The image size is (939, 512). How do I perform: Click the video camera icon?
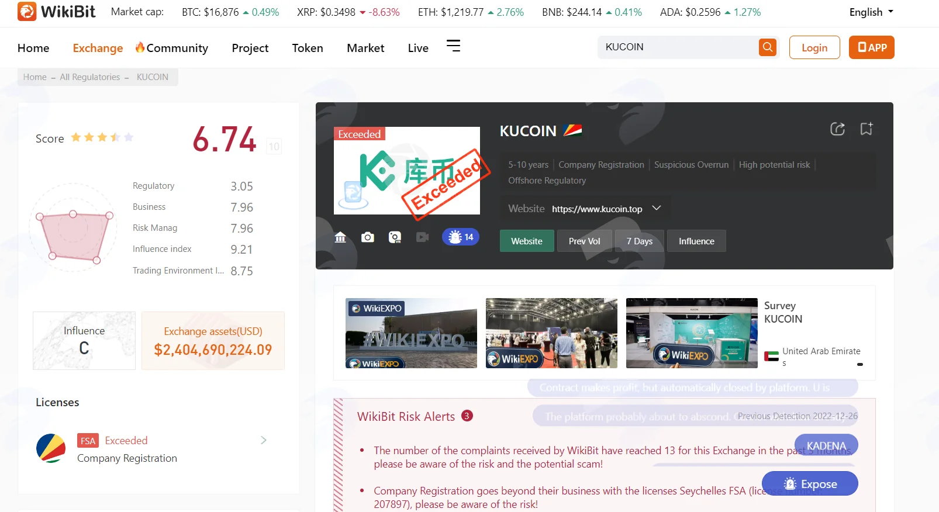[422, 237]
